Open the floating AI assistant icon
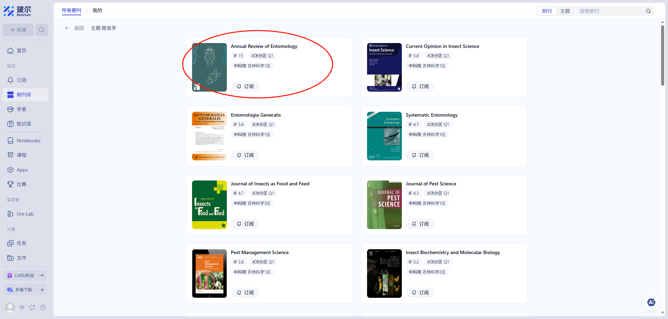The height and width of the screenshot is (319, 668). pos(651,302)
